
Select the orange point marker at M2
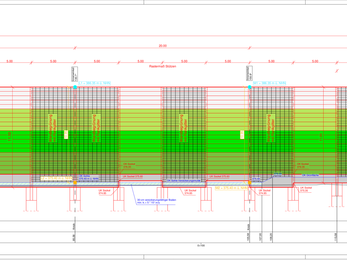click(250, 182)
